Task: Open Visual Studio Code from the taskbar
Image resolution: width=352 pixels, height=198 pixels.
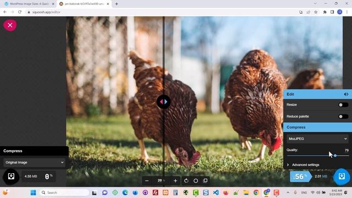Action: (x=216, y=193)
